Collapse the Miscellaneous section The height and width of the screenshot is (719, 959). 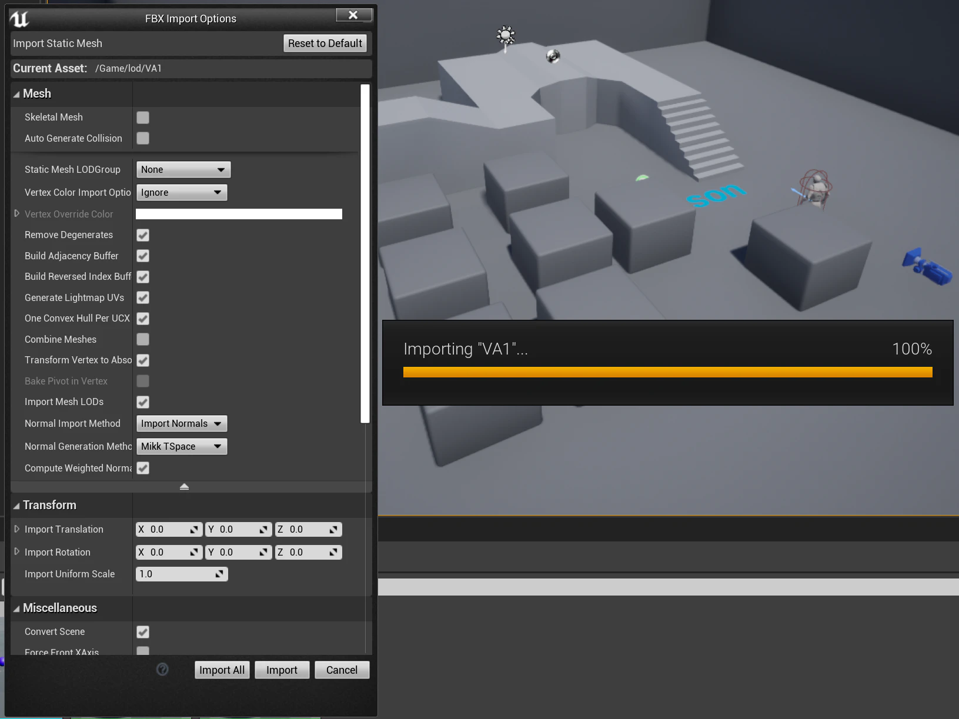click(16, 608)
